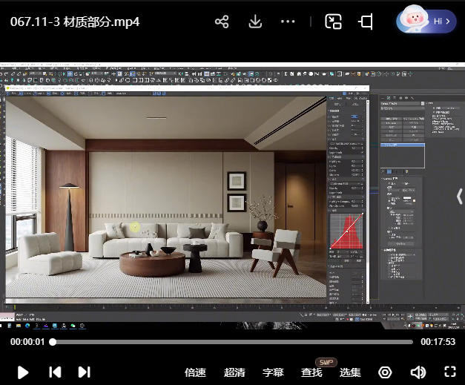Skip to the previous video
This screenshot has width=465, height=385.
(54, 372)
